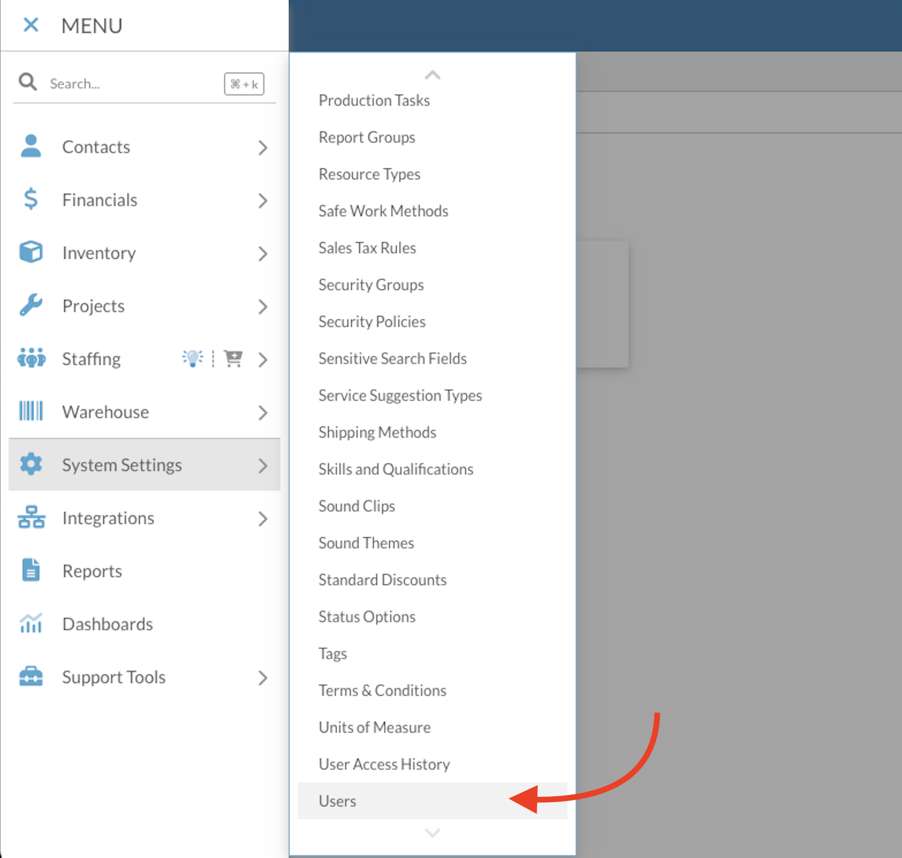Open User Access History

(x=384, y=764)
